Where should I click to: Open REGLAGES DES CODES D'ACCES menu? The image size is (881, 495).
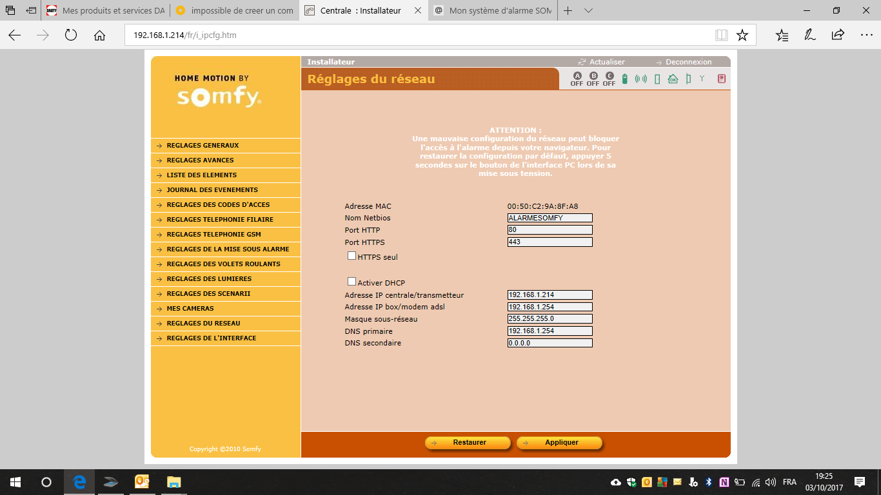point(226,205)
